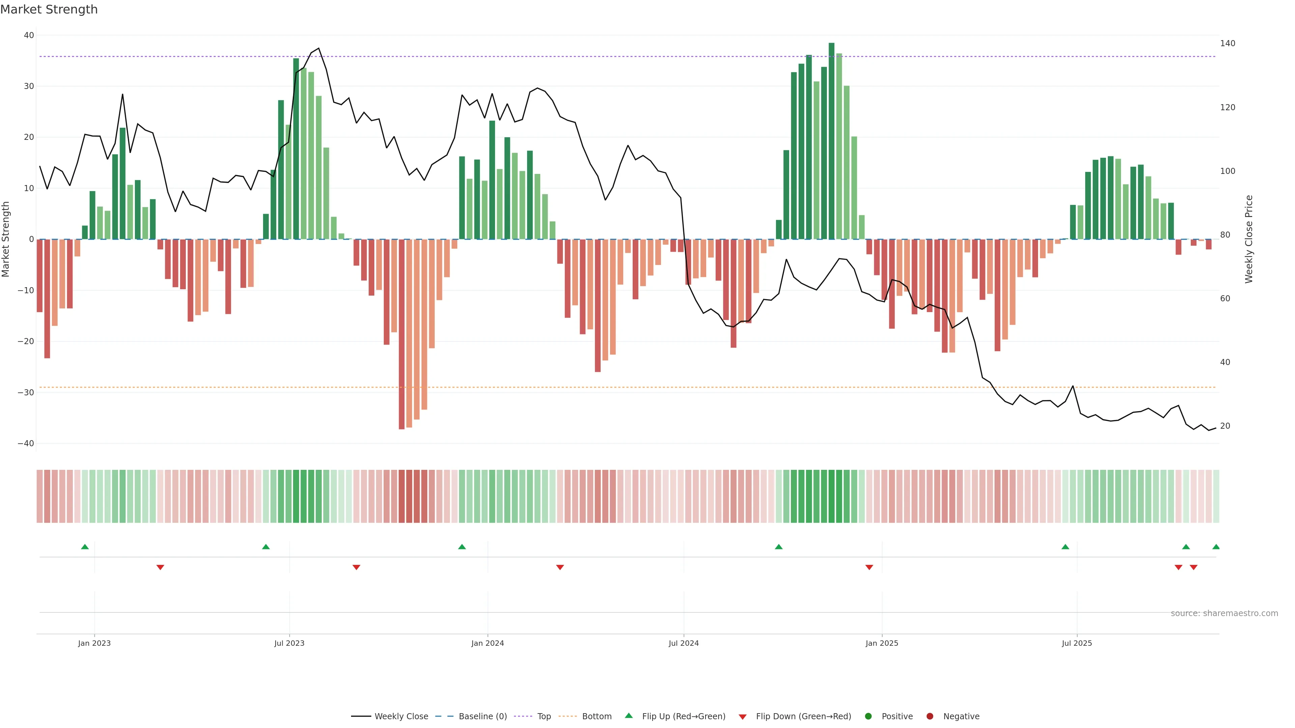Viewport: 1295px width, 728px height.
Task: Click red flip-down marker after Jan 2023
Action: pos(161,567)
